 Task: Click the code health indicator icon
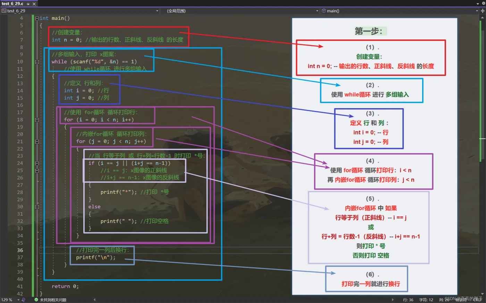23,300
